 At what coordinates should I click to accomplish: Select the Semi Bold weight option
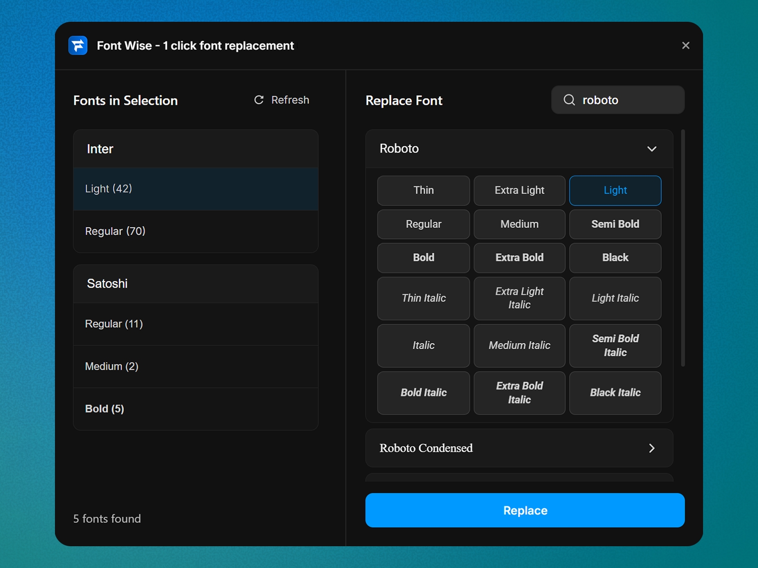coord(615,224)
